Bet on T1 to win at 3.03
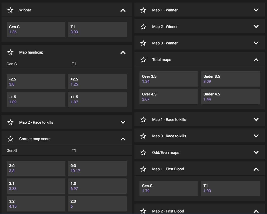The image size is (267, 214). click(x=97, y=29)
